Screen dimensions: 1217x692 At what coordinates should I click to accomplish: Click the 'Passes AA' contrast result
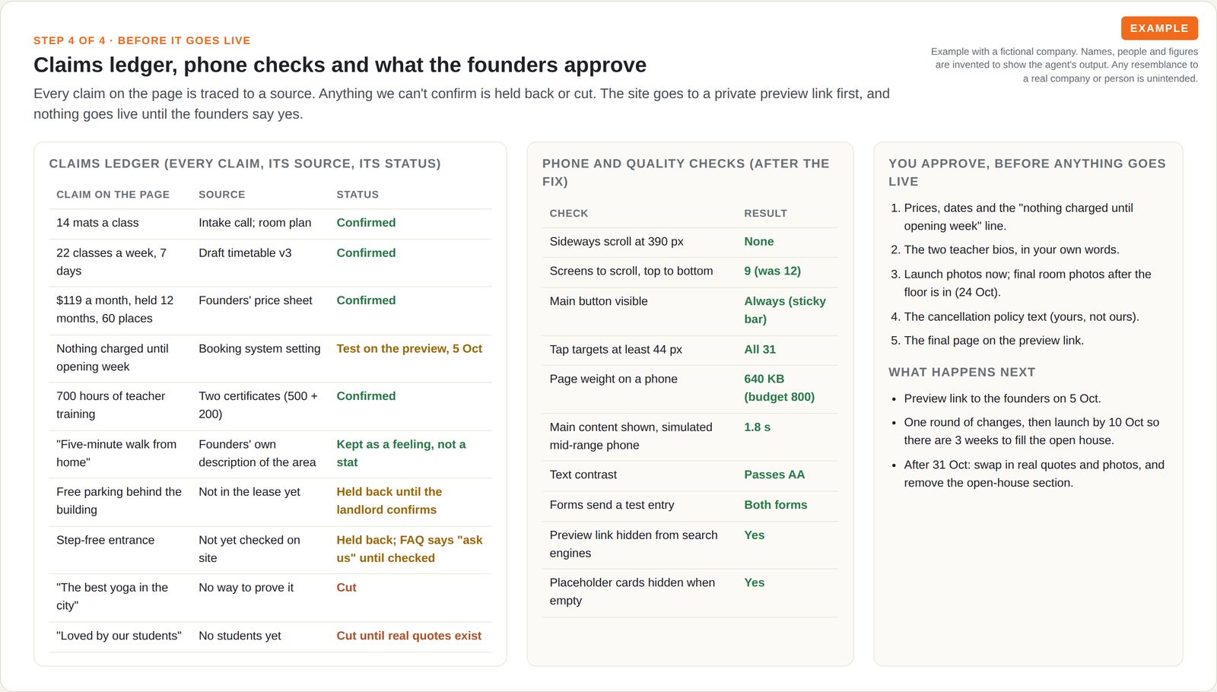pyautogui.click(x=774, y=475)
